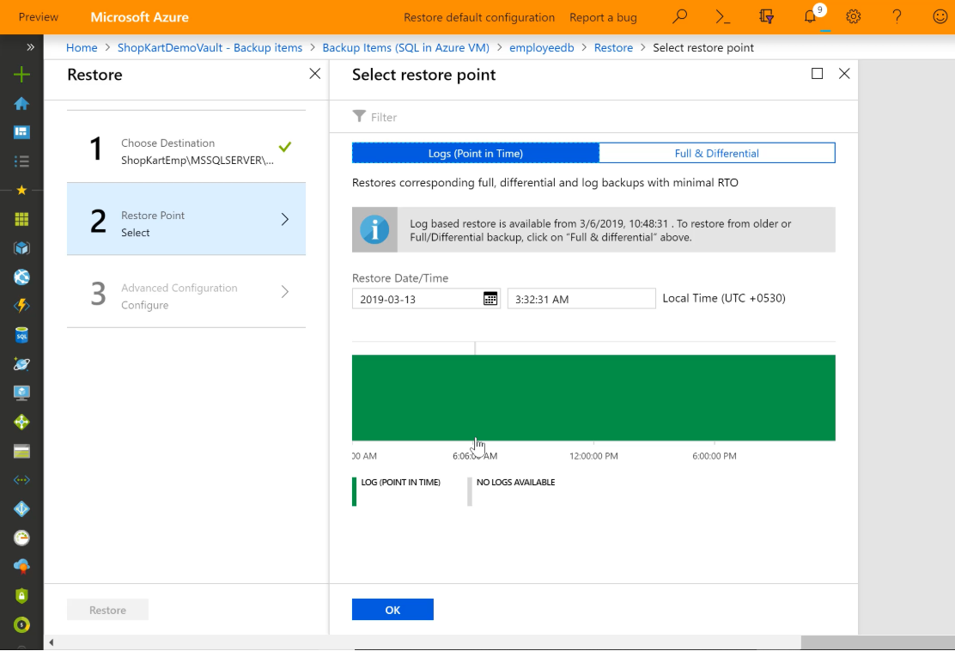Screen dimensions: 955x651
Task: Open Load balancers green diamond icon
Action: (21, 422)
